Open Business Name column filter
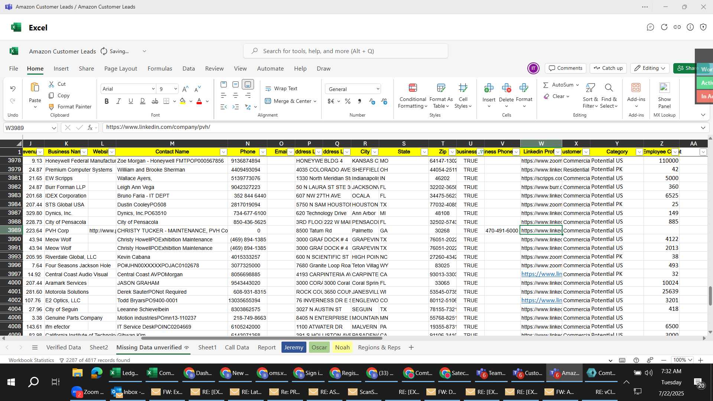 84,152
